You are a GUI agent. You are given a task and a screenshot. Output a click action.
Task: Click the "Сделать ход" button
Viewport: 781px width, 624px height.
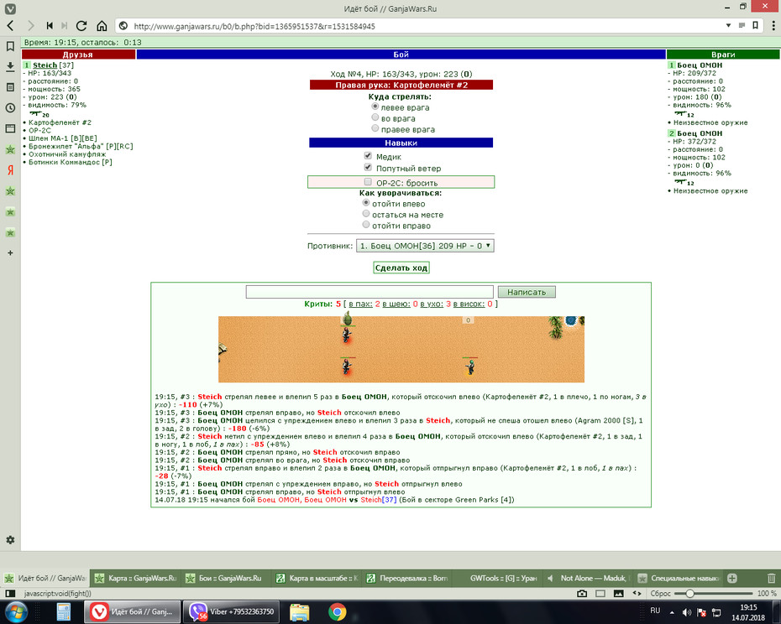(401, 268)
